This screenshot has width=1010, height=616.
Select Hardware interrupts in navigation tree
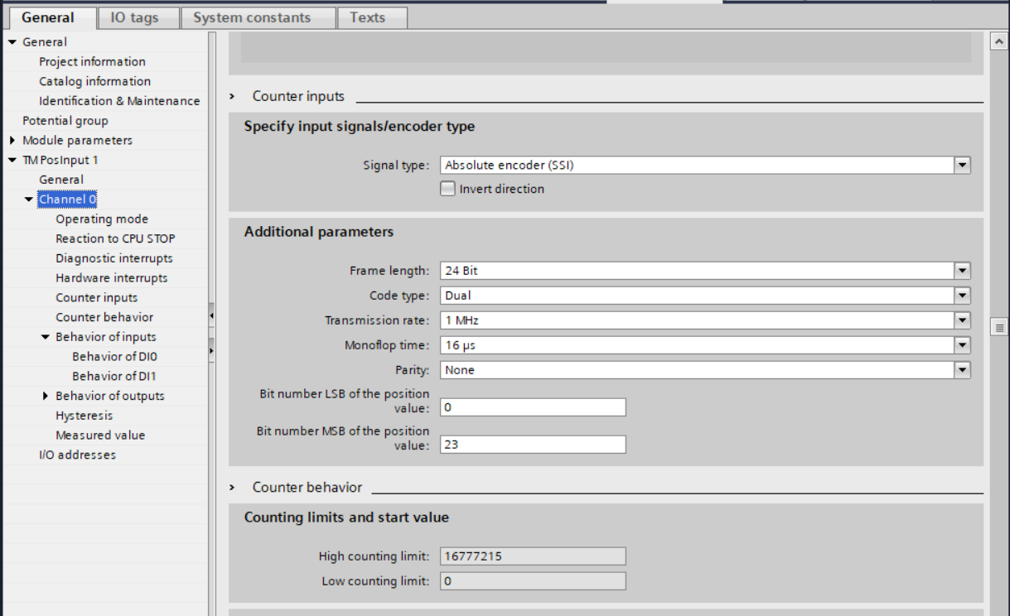pyautogui.click(x=111, y=278)
